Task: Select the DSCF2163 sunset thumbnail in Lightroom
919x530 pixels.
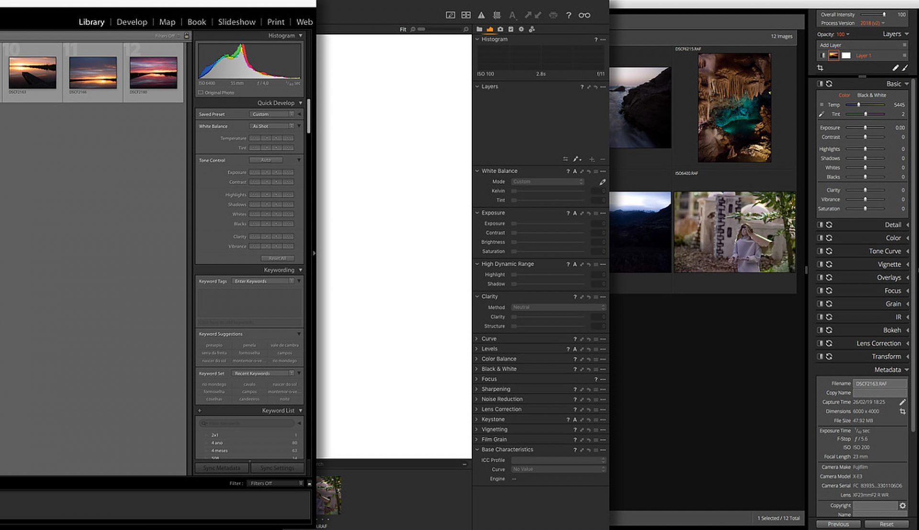Action: (32, 73)
